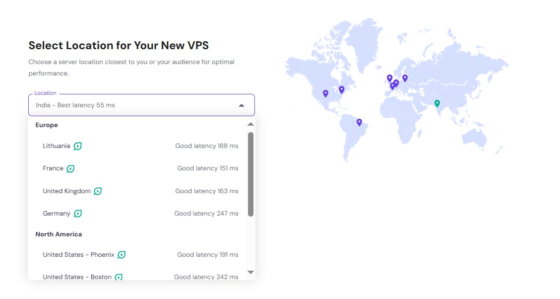Pick the United Kingdom location option
The height and width of the screenshot is (299, 560).
point(66,191)
